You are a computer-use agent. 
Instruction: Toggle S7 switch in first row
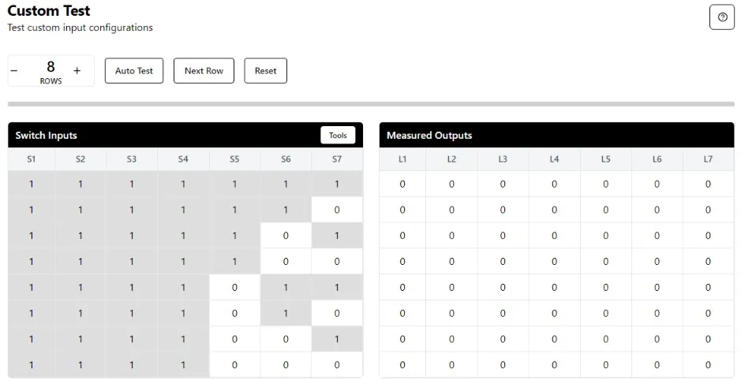337,184
